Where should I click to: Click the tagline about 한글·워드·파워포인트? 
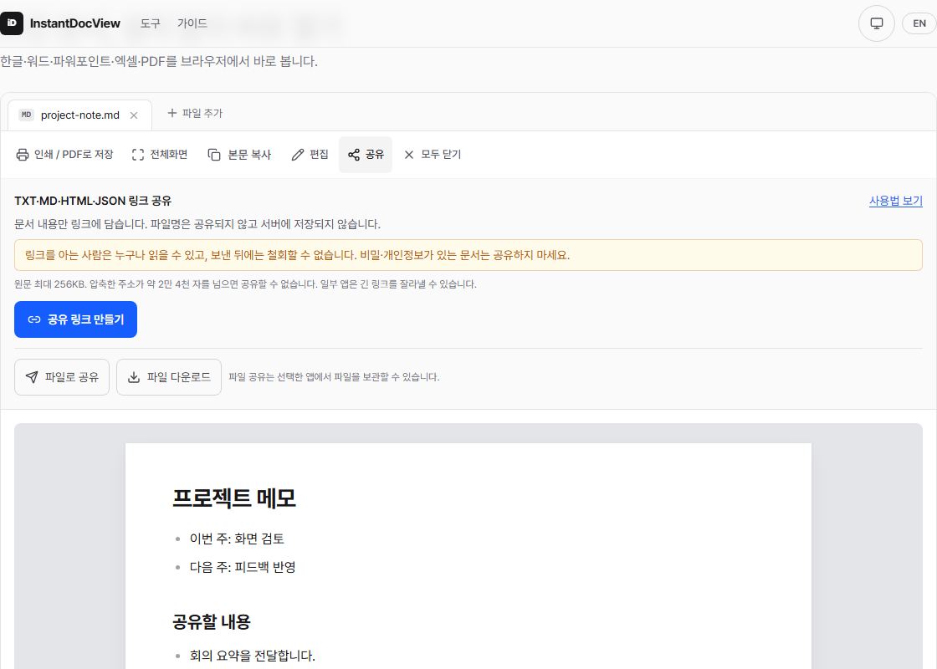159,62
